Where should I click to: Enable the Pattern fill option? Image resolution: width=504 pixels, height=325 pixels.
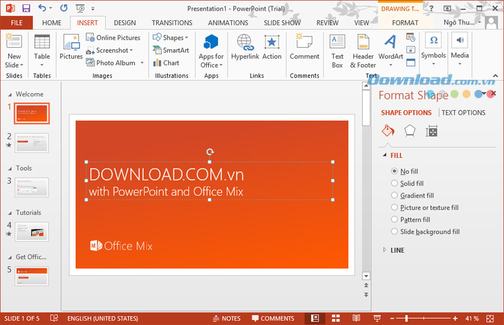coord(411,220)
